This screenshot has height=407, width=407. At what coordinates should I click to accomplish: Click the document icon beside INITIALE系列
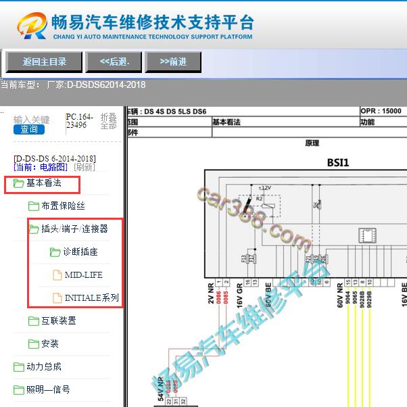point(57,297)
